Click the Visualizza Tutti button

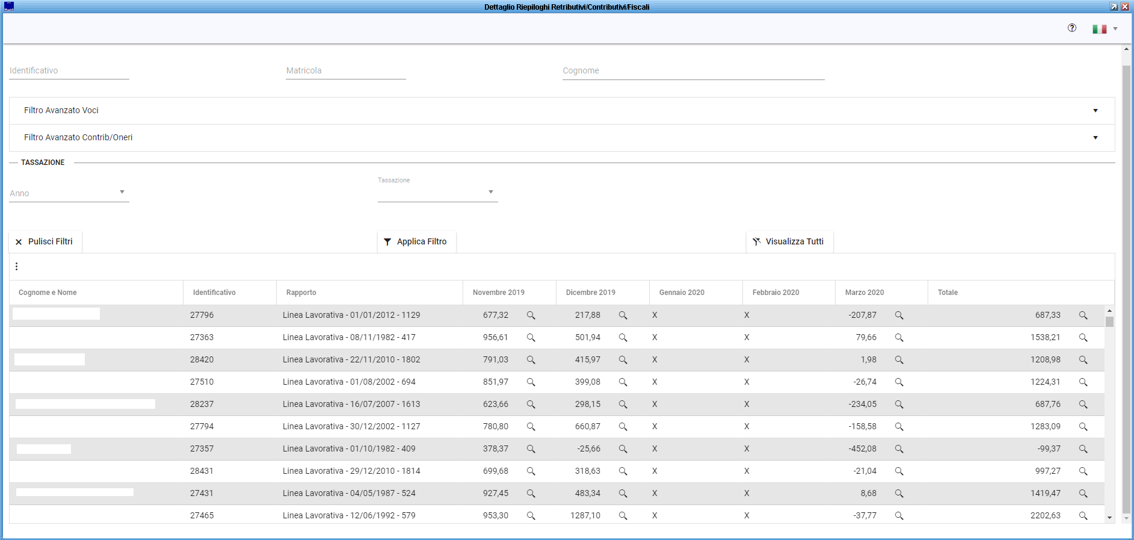tap(789, 241)
